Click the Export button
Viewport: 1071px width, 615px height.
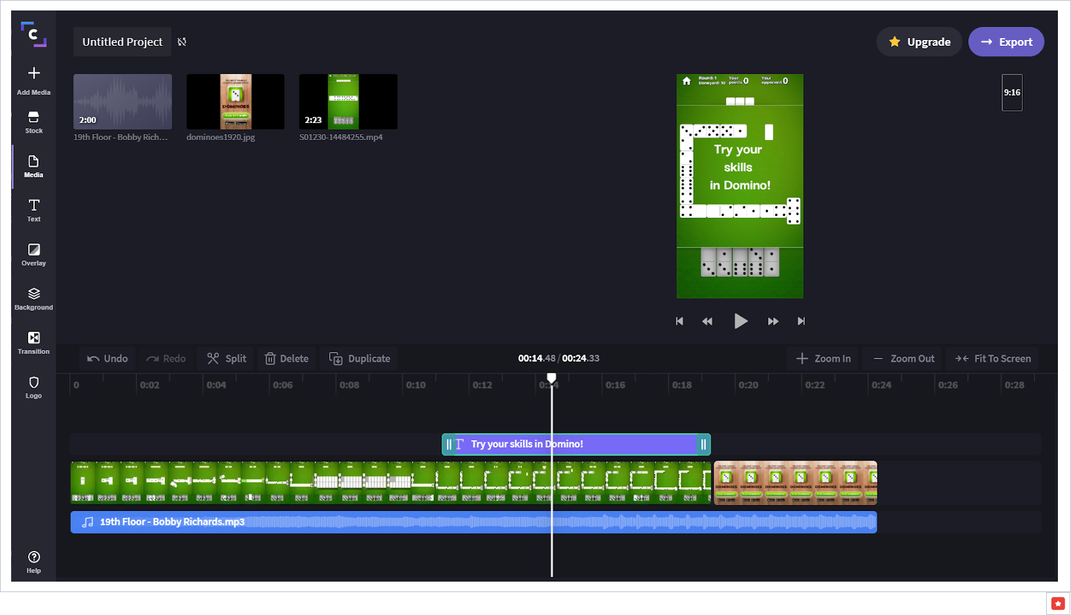1006,42
